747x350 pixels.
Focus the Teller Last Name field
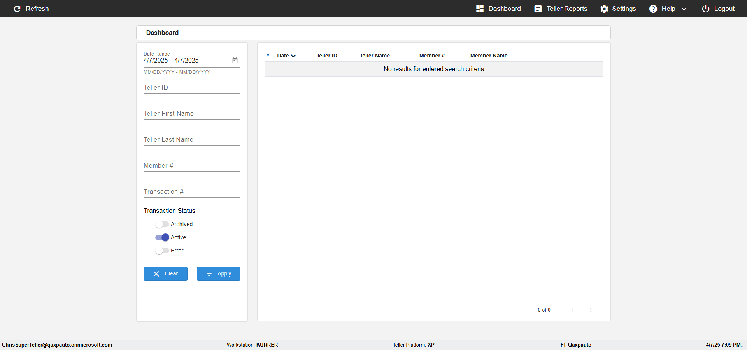coord(192,140)
